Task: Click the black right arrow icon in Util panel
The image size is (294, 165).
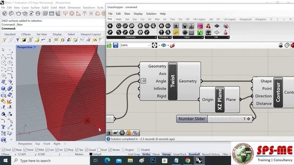Action: (x=217, y=26)
